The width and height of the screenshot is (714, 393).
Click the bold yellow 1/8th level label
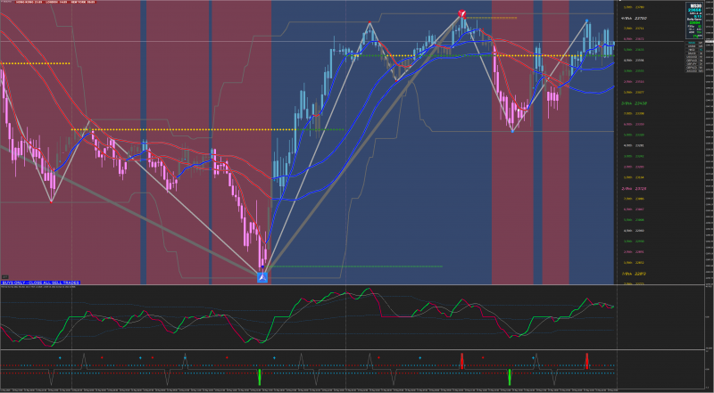(x=634, y=274)
